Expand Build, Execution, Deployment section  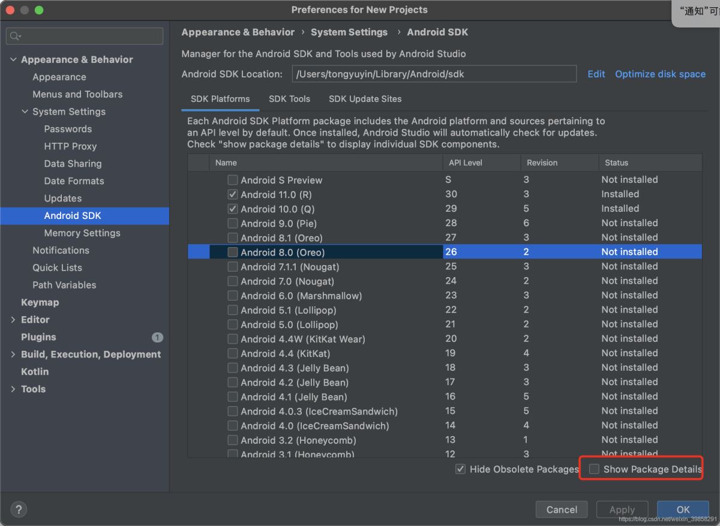pyautogui.click(x=13, y=354)
